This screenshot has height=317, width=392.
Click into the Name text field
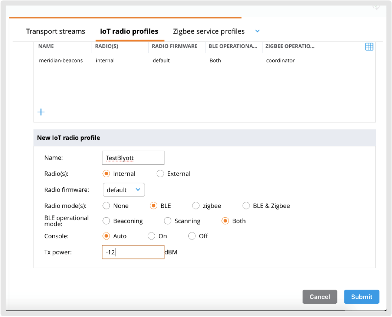click(x=133, y=158)
